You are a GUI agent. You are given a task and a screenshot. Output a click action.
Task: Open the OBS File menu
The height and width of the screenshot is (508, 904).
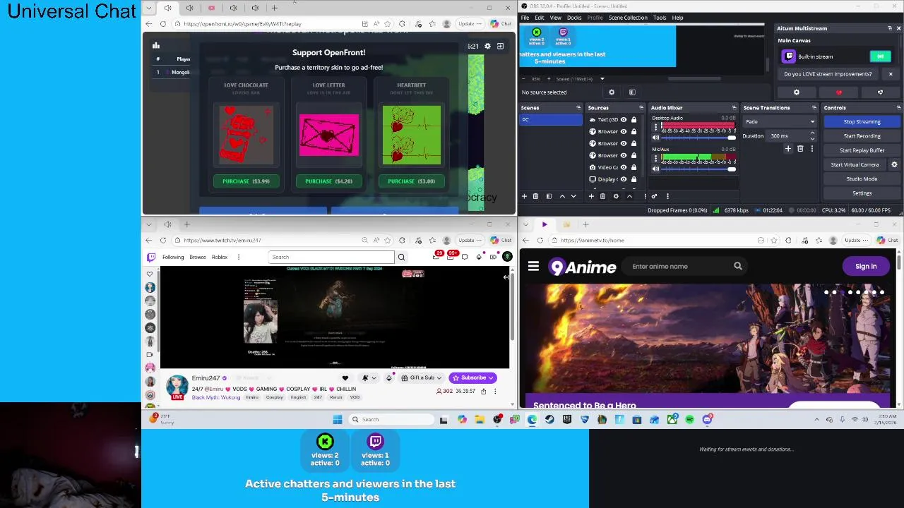525,18
